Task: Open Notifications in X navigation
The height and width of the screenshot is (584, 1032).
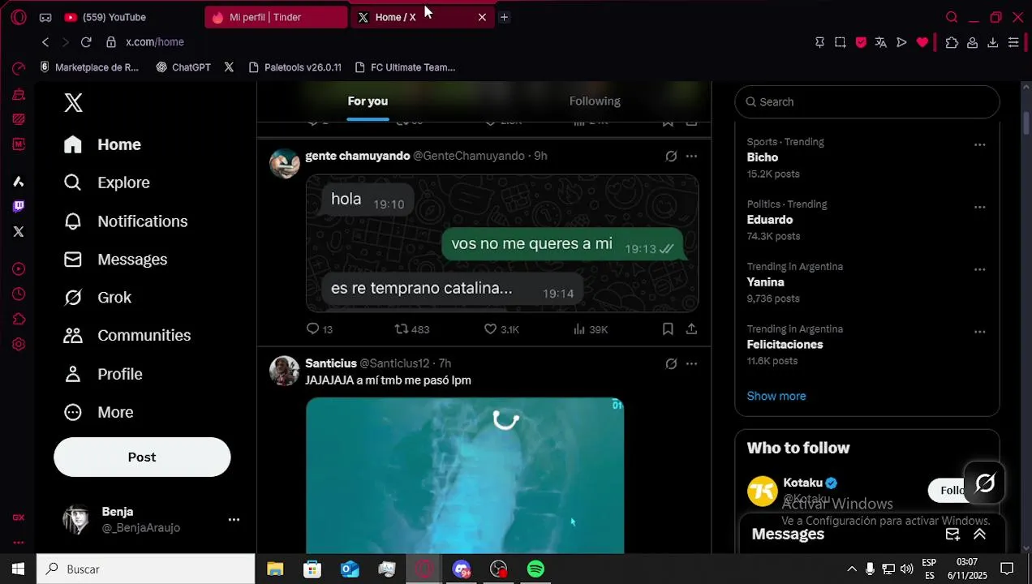Action: (126, 221)
